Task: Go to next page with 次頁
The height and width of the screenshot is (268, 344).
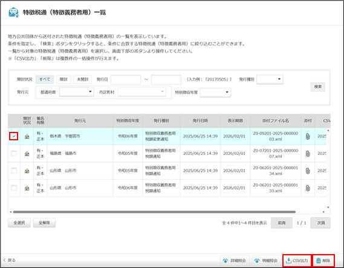Action: tap(320, 223)
